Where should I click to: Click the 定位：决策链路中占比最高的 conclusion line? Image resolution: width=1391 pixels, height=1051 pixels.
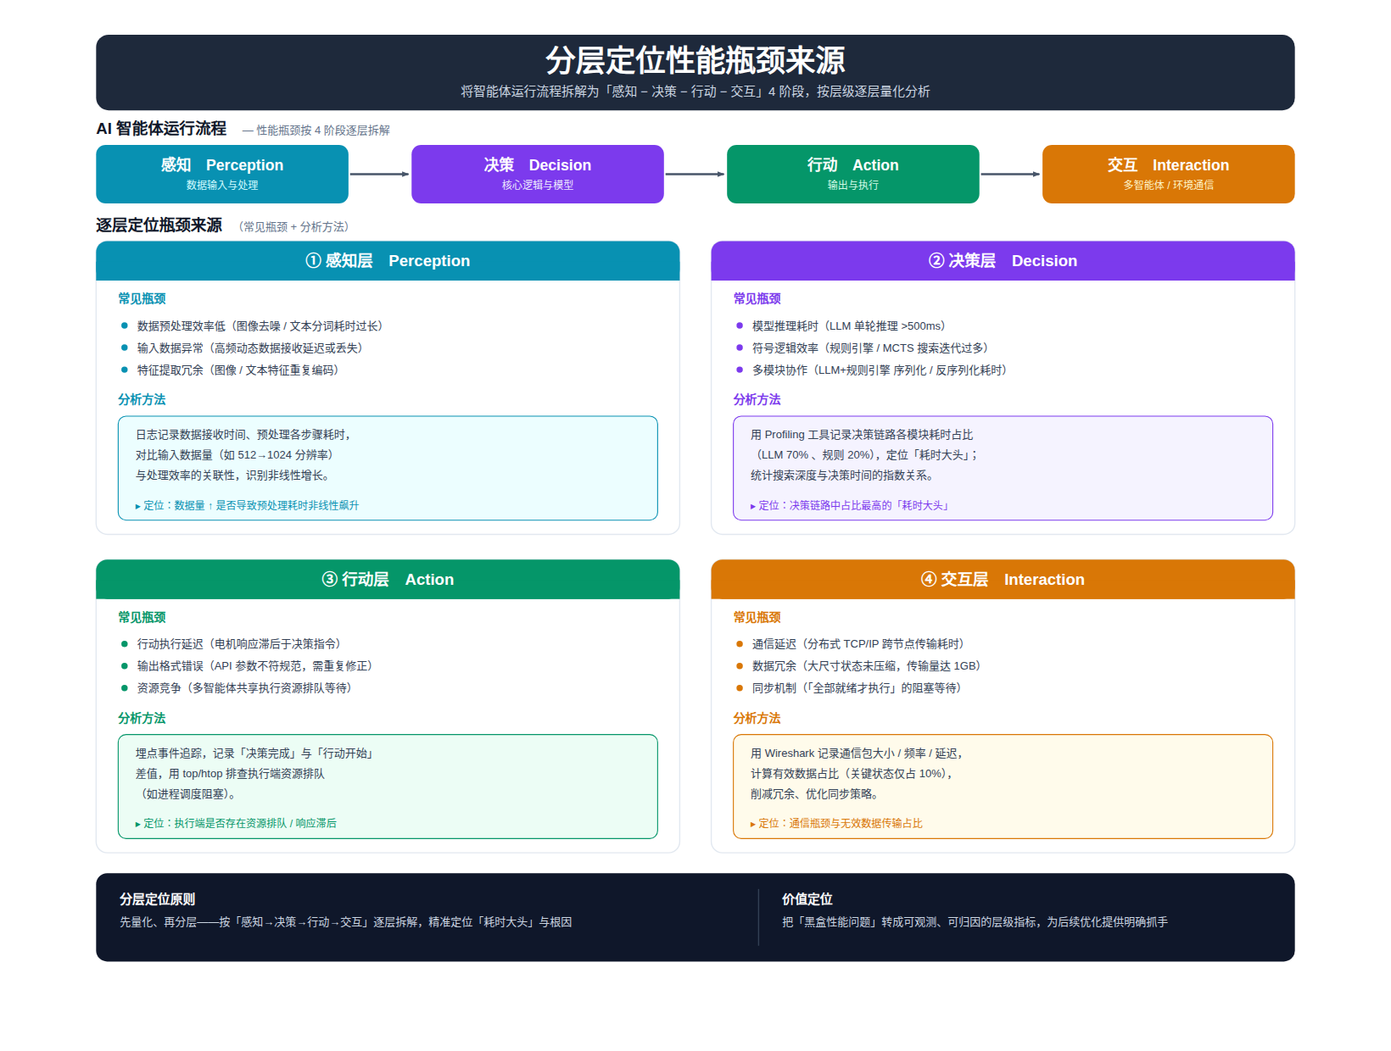coord(850,505)
